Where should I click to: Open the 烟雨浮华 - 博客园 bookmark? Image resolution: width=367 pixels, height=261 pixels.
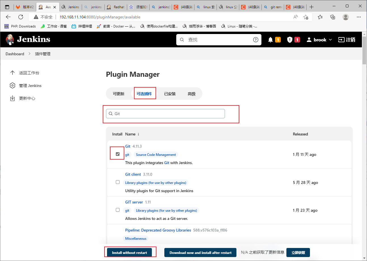tap(199, 26)
